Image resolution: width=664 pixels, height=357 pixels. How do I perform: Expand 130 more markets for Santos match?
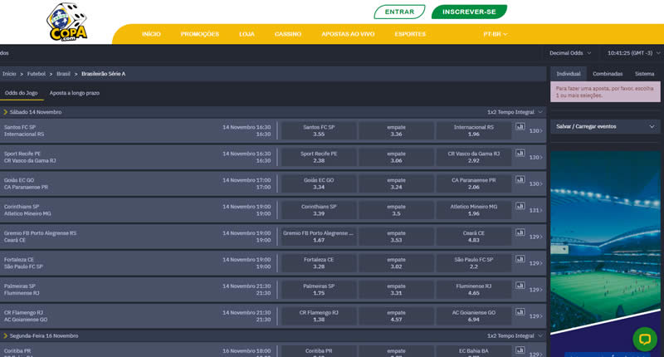coord(535,131)
